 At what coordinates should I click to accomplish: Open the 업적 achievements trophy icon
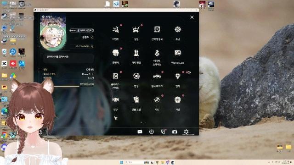178,77
